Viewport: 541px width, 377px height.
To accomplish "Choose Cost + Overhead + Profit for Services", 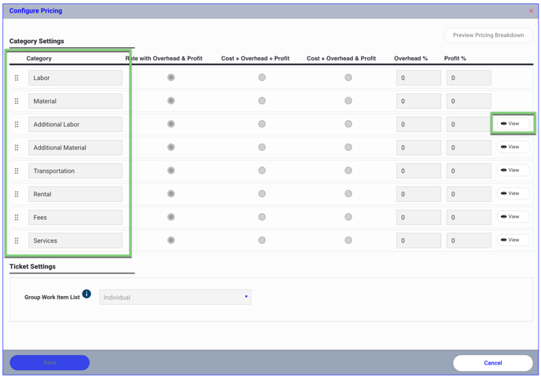I will click(x=262, y=240).
